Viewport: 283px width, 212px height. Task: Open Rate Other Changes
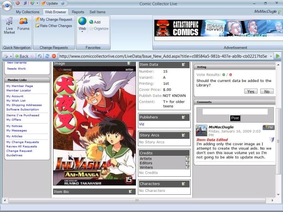point(54,26)
